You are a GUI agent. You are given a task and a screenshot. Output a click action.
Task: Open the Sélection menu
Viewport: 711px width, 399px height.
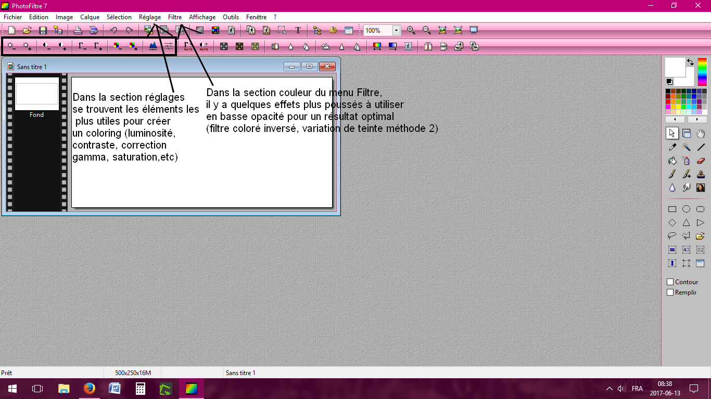119,17
